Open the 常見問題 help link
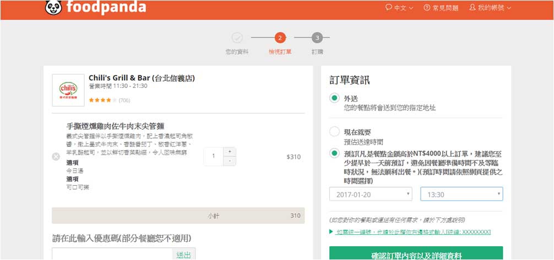 click(441, 8)
